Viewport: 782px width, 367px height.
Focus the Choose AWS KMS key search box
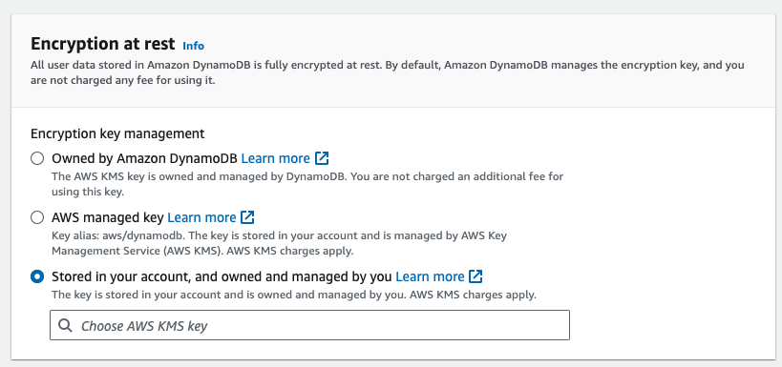[309, 325]
